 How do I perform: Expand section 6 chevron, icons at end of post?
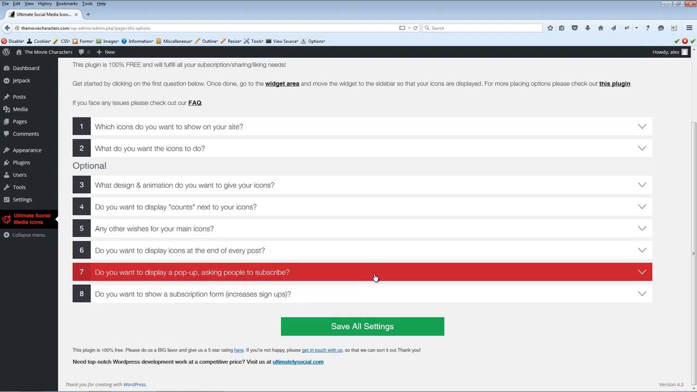click(x=642, y=250)
